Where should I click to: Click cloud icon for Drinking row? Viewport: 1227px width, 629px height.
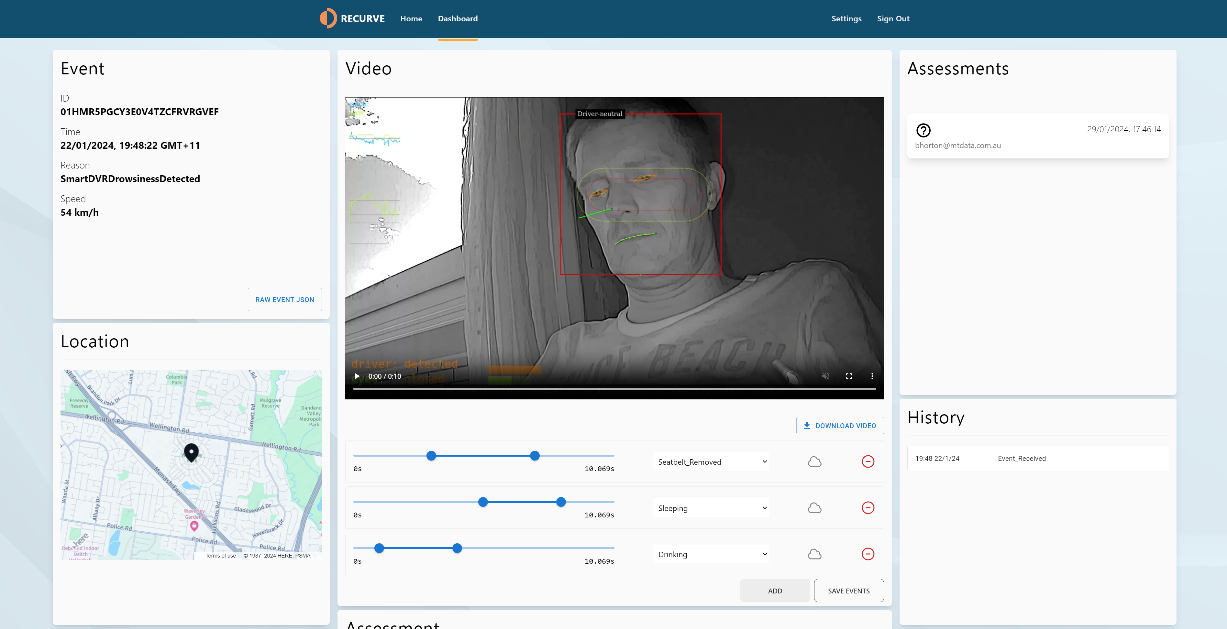[814, 554]
